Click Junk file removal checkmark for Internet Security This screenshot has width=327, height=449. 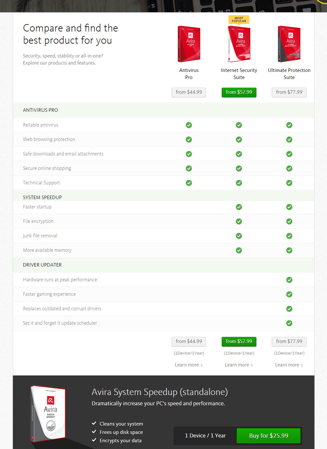pyautogui.click(x=239, y=236)
